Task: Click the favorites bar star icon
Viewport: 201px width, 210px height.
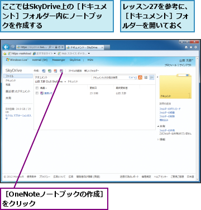Action: pos(5,54)
